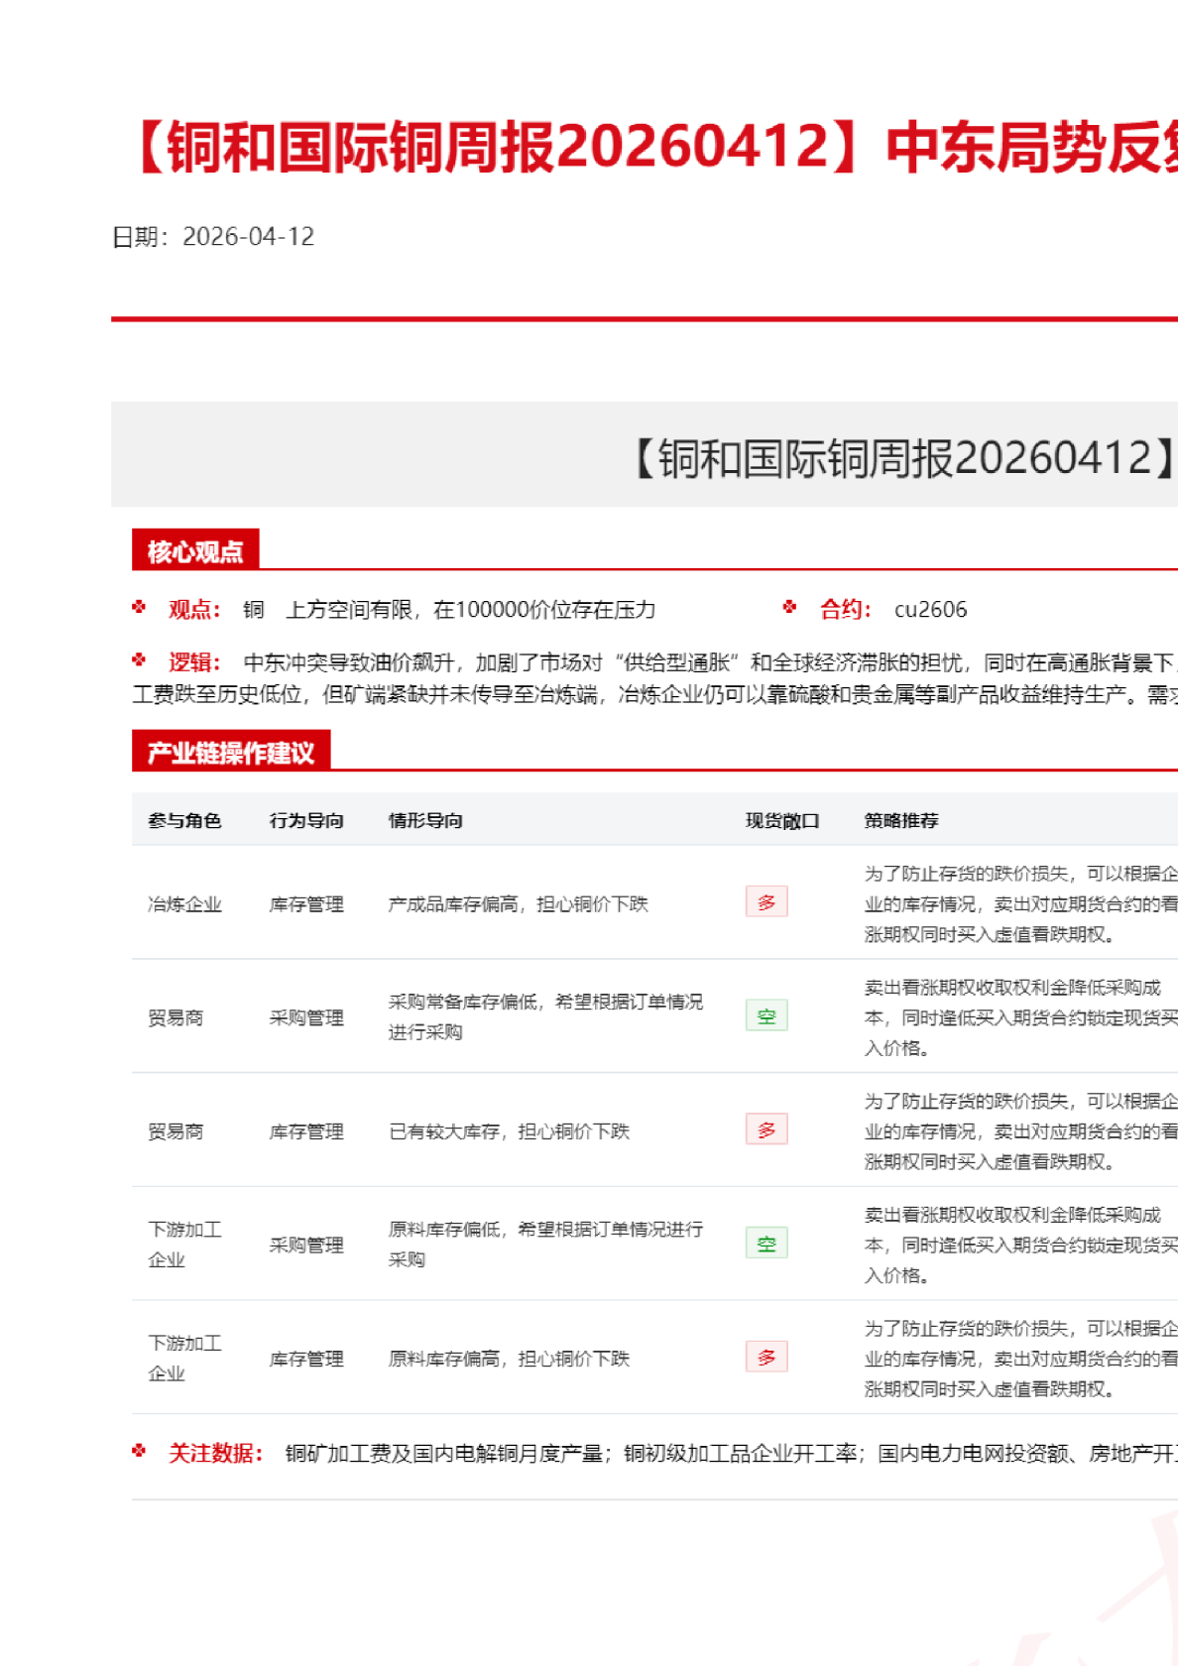
Task: Select the 核心观点 section tab
Action: [x=195, y=550]
